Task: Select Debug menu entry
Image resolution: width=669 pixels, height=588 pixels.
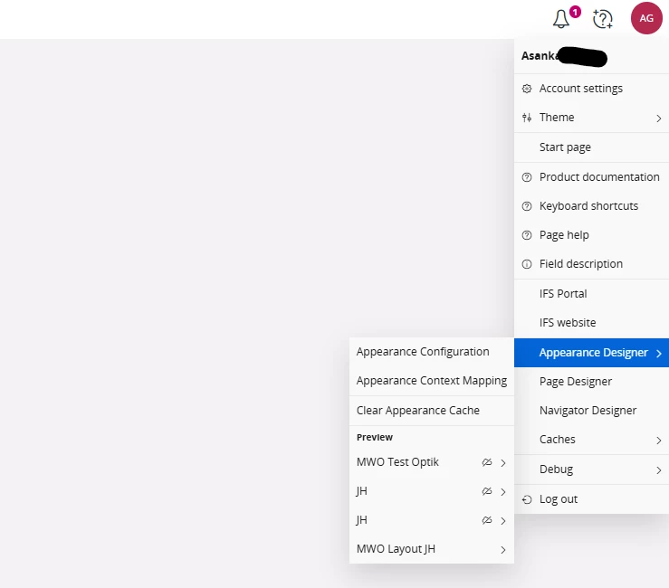Action: tap(591, 469)
